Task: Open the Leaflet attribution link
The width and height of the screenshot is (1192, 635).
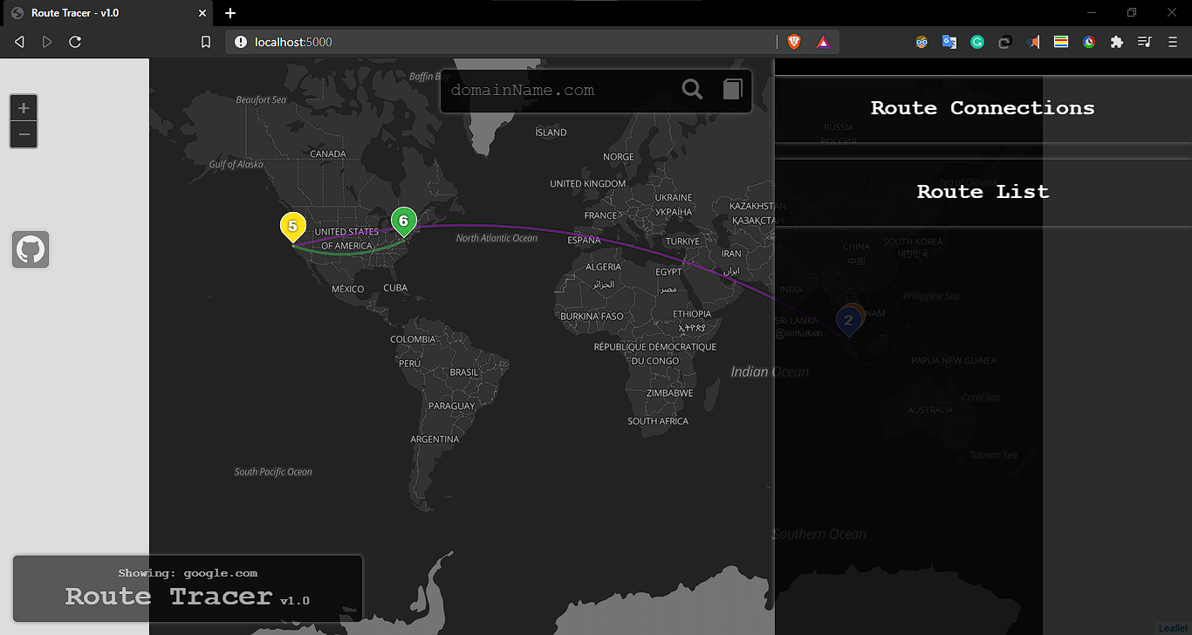Action: tap(1173, 628)
